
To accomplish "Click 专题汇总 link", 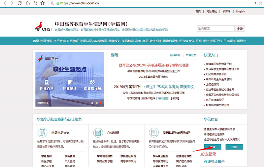I will pos(191,55).
